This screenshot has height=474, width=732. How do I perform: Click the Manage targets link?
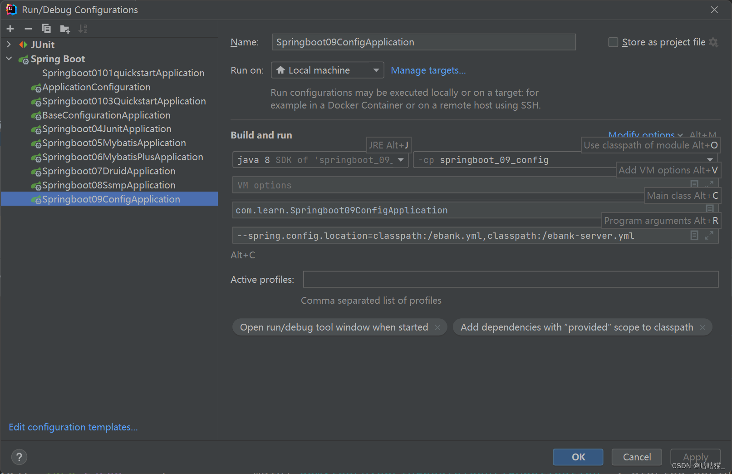pyautogui.click(x=427, y=70)
